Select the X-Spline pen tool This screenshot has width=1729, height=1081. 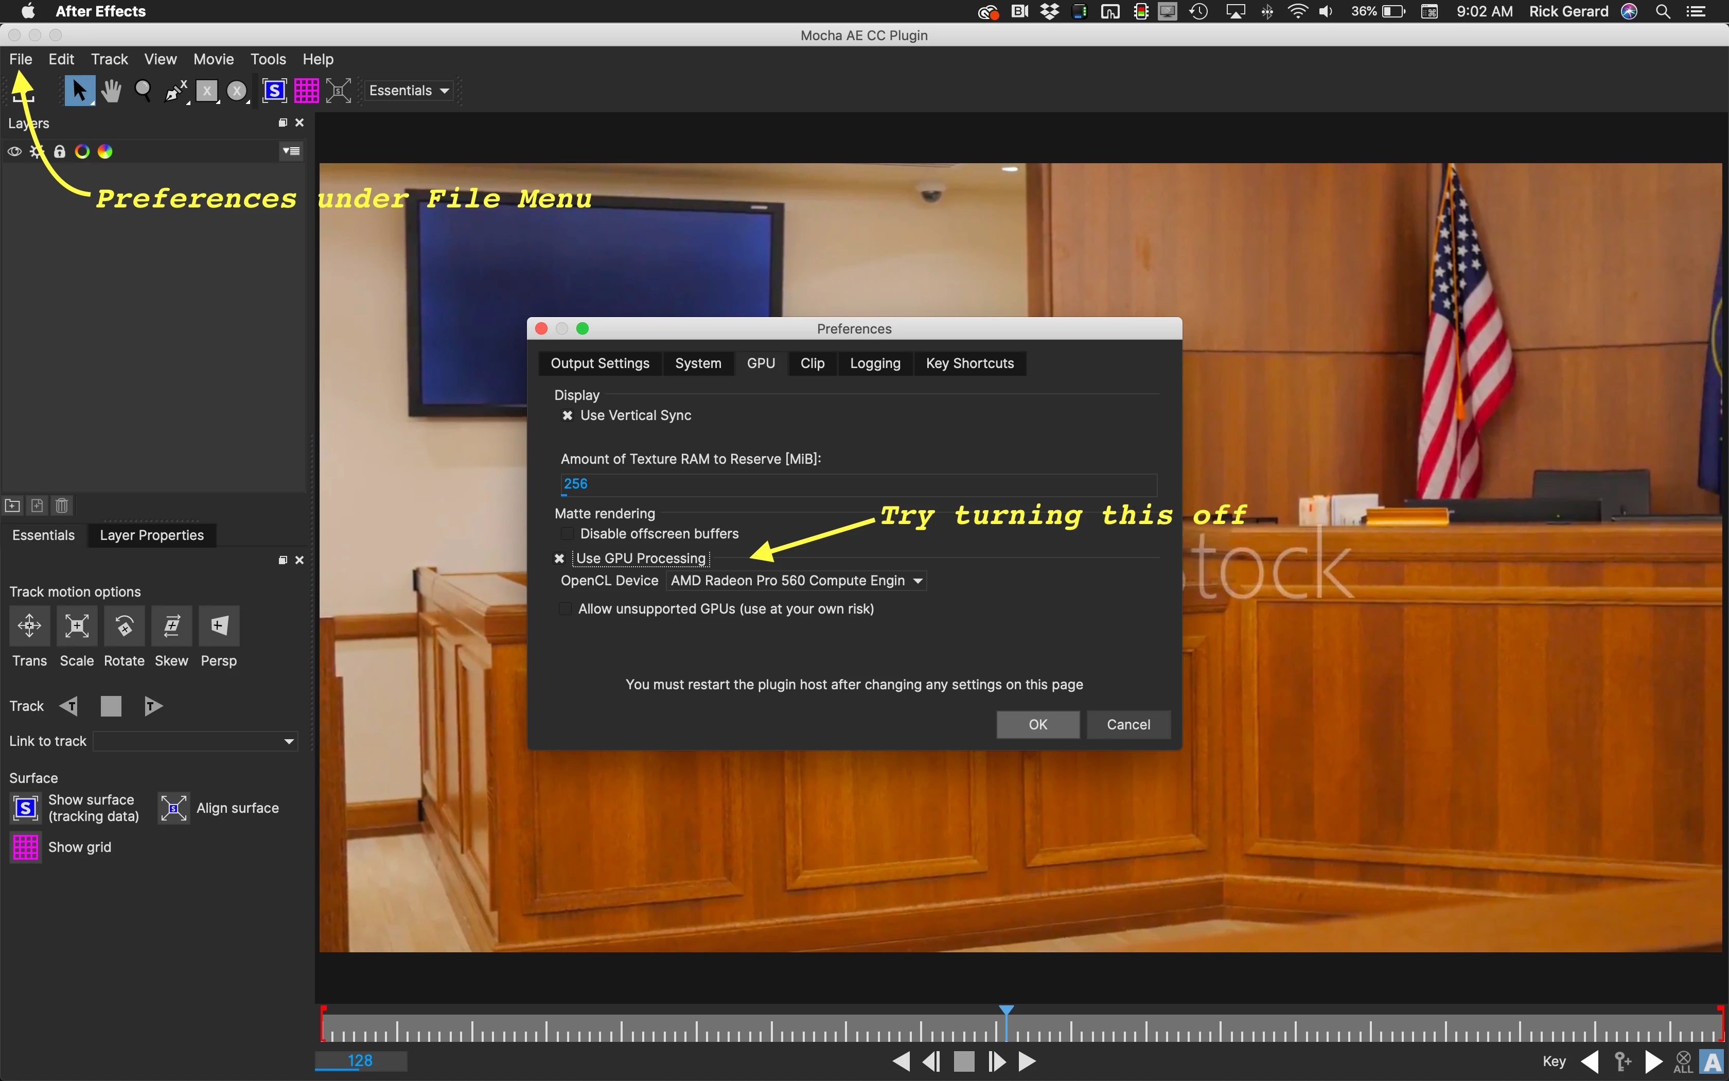coord(174,91)
